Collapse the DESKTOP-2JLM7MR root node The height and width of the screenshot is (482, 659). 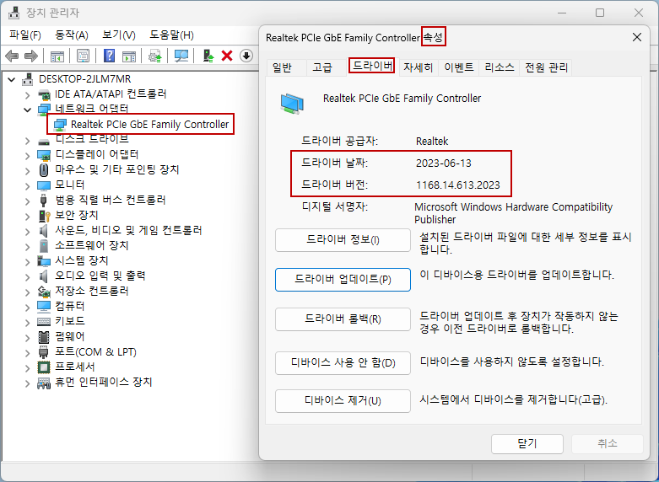coord(12,79)
